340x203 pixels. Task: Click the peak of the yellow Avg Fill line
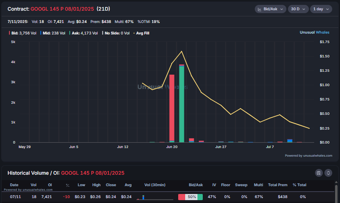tap(181, 51)
